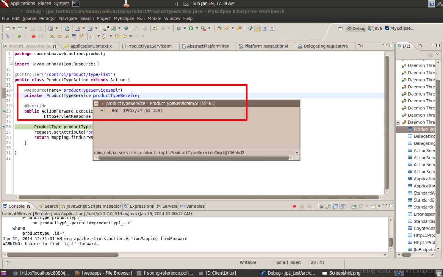
Task: Show hidden editor tabs list (28)
Action: click(360, 46)
